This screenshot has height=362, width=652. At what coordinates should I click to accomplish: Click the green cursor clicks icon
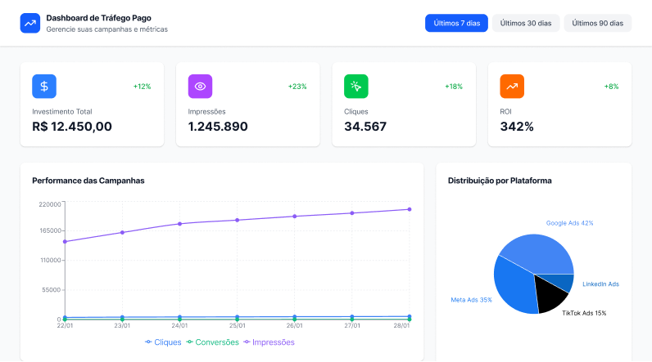click(356, 86)
